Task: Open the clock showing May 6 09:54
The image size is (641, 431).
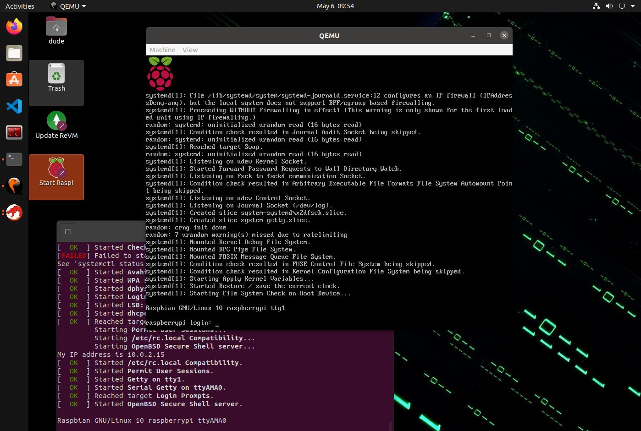Action: tap(335, 6)
